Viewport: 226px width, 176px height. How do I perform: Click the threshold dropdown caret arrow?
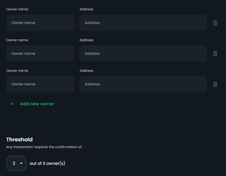click(21, 163)
